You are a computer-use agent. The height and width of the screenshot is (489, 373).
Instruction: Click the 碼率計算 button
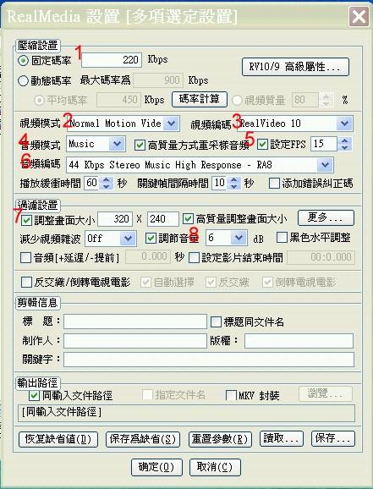point(200,99)
